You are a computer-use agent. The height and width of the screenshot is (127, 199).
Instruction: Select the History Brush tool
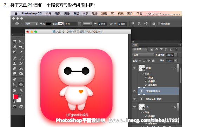coord(21,63)
